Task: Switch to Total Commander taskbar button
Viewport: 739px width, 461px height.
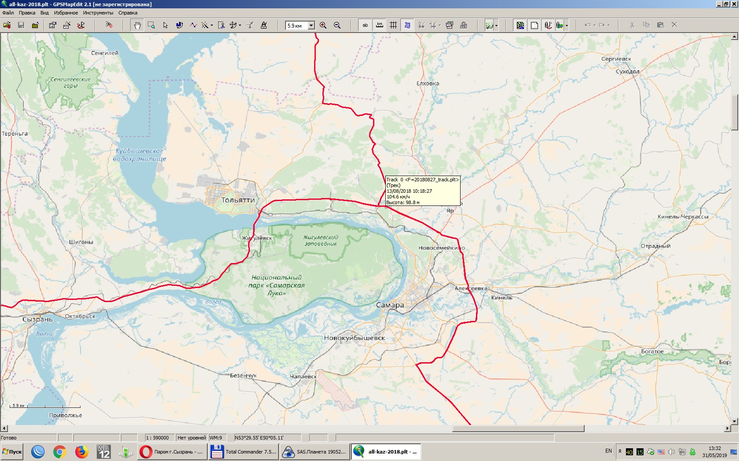Action: pyautogui.click(x=245, y=451)
